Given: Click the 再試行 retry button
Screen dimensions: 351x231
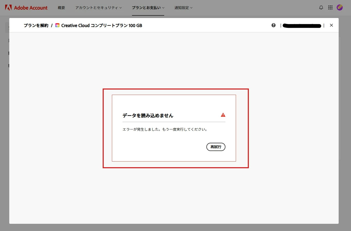Looking at the screenshot, I should [x=216, y=147].
